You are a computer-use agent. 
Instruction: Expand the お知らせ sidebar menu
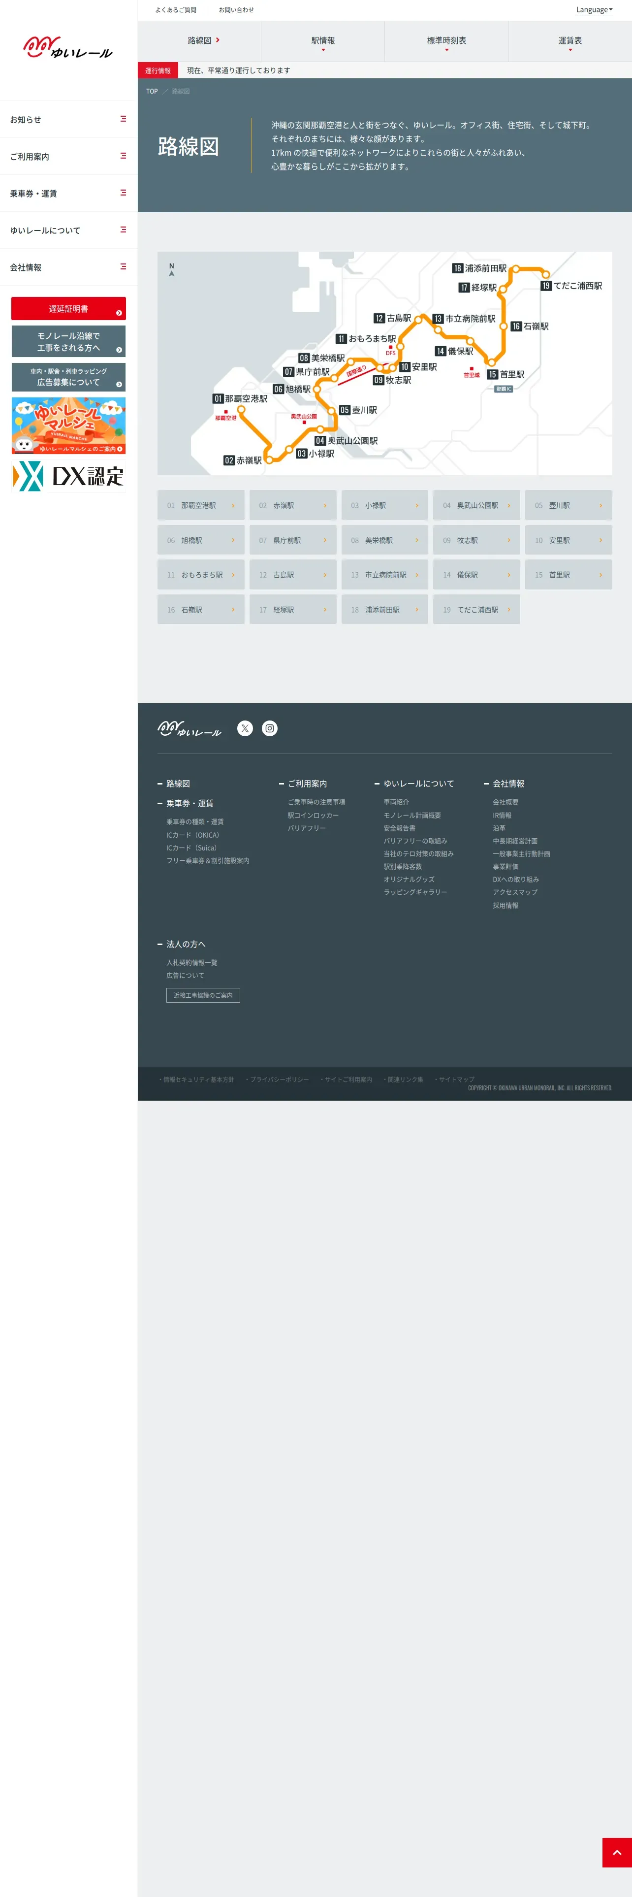point(68,119)
